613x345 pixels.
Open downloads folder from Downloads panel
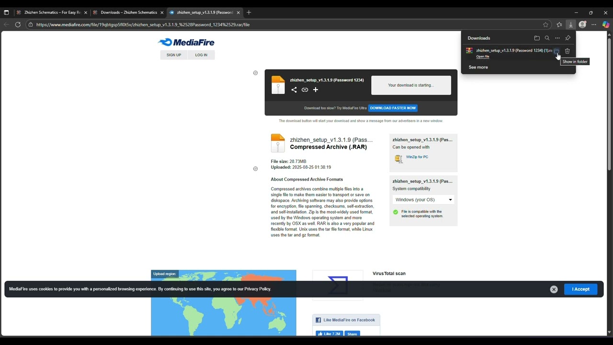click(x=537, y=38)
